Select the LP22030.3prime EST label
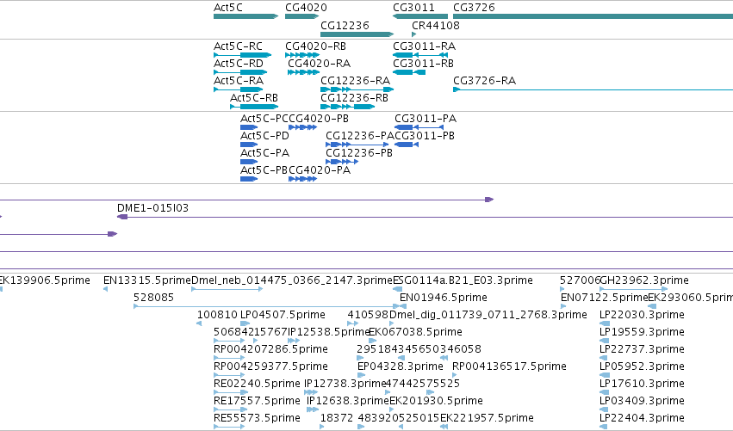This screenshot has height=431, width=733. point(642,315)
